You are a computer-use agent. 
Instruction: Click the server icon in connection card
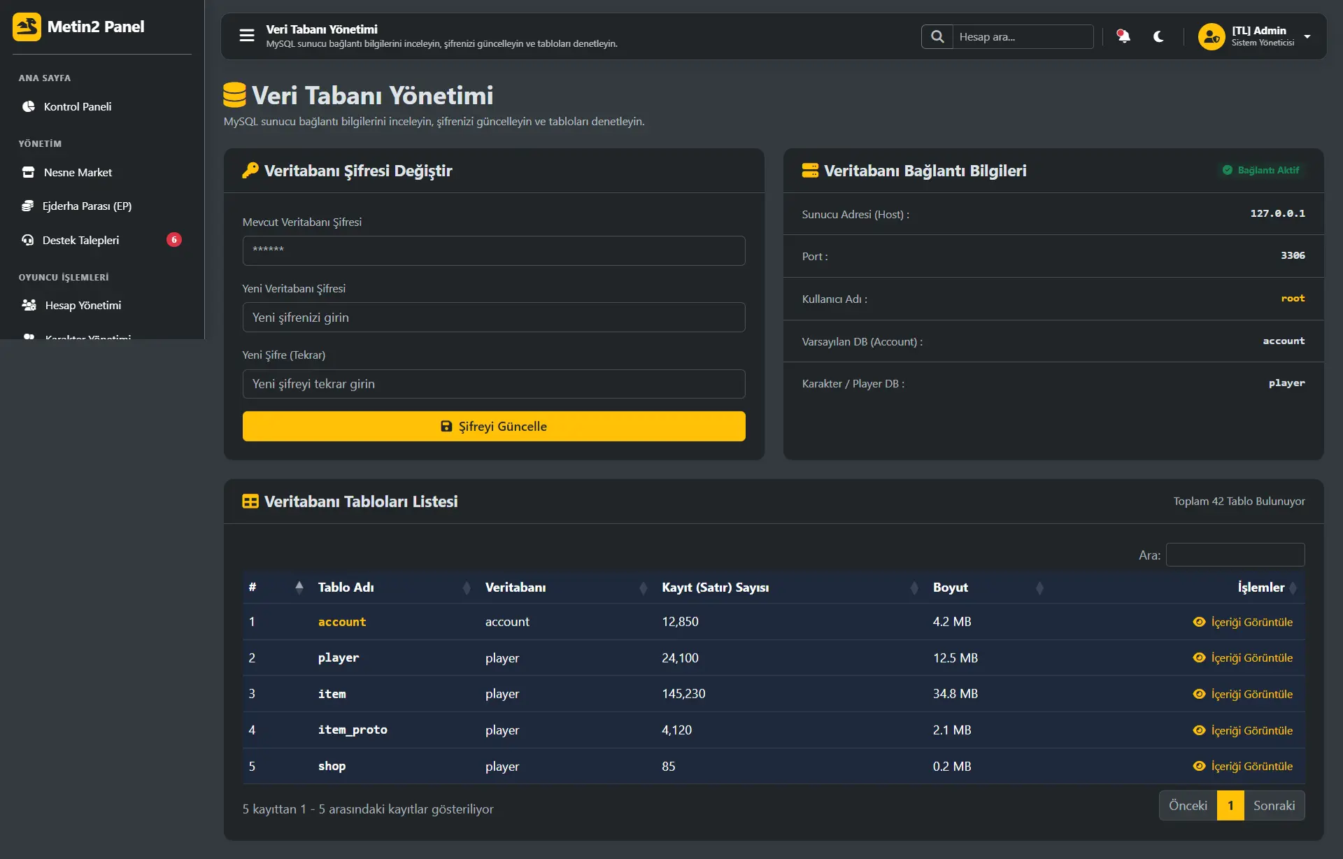810,171
